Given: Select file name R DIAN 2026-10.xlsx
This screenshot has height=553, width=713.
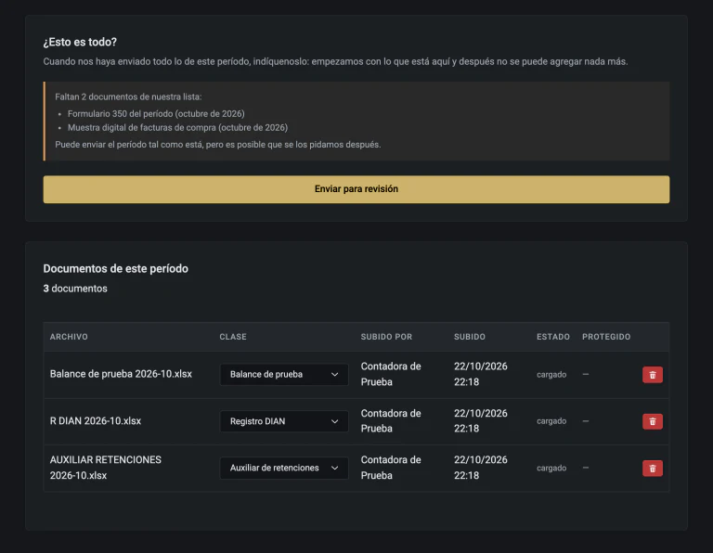Looking at the screenshot, I should 96,420.
